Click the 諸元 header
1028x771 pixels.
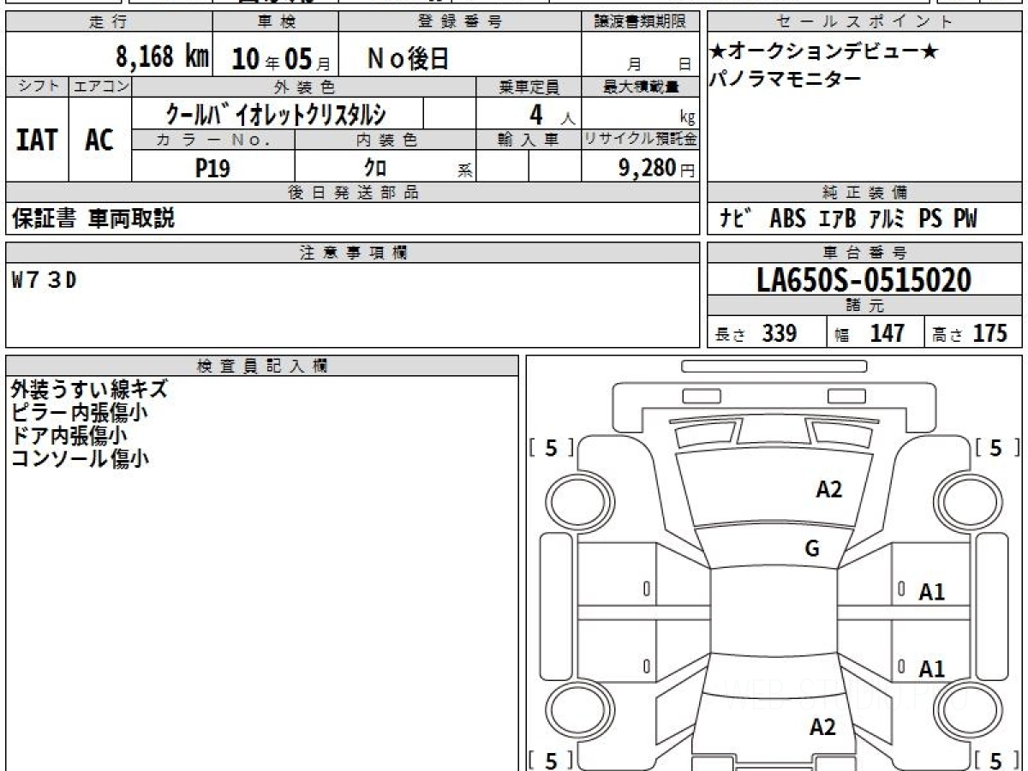point(864,306)
